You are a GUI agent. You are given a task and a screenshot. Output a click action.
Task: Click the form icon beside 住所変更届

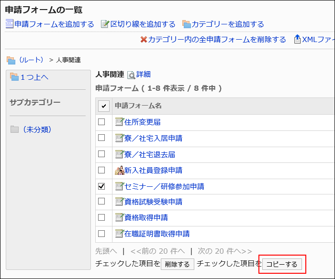point(120,121)
